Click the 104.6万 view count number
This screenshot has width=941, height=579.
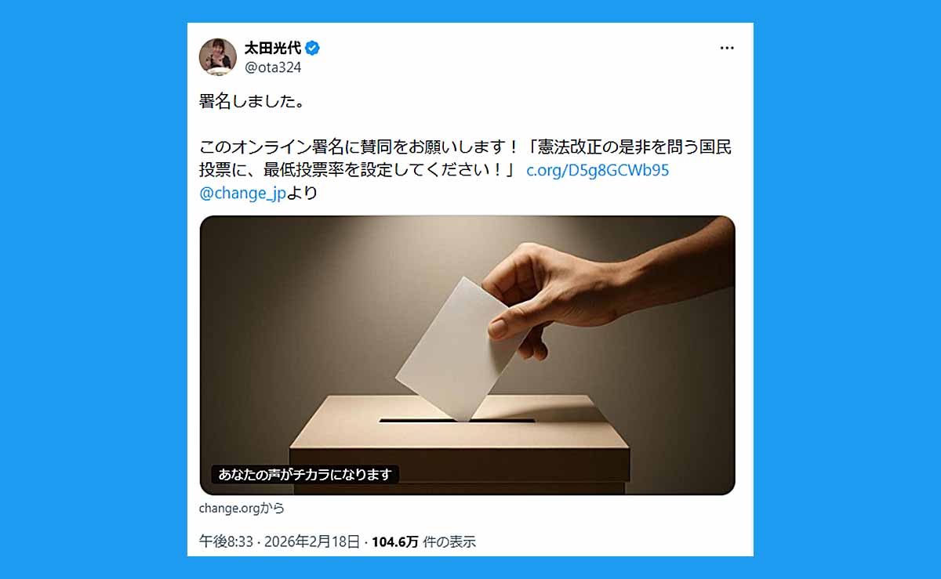pyautogui.click(x=394, y=541)
